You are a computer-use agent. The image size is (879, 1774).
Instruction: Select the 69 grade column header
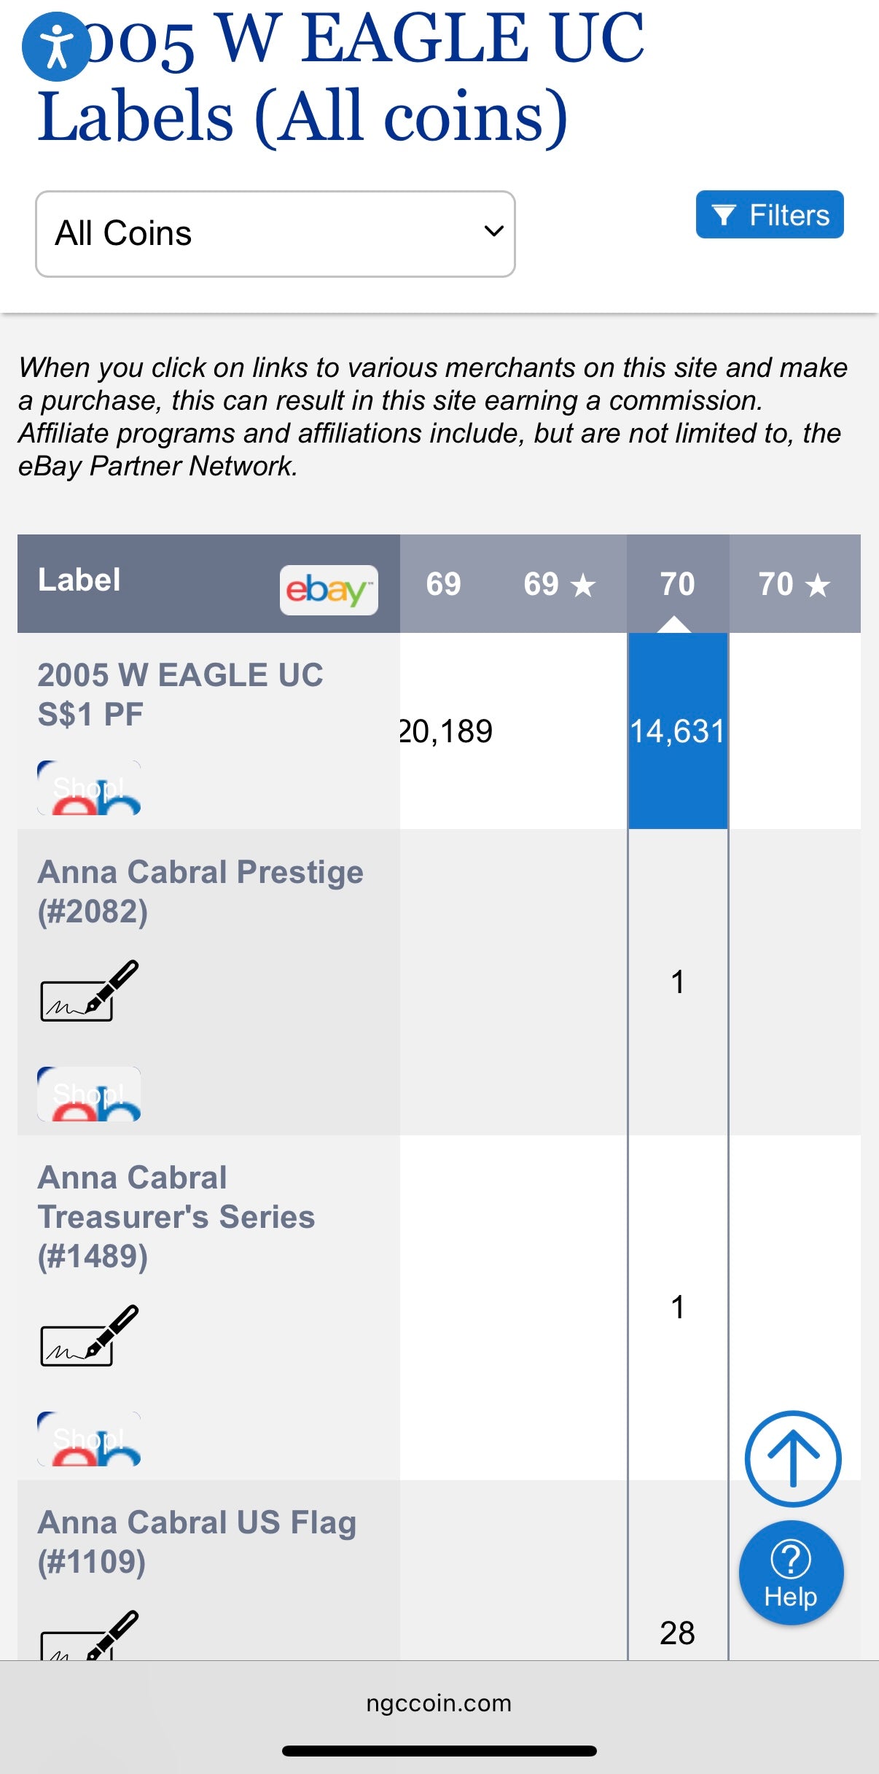(443, 584)
